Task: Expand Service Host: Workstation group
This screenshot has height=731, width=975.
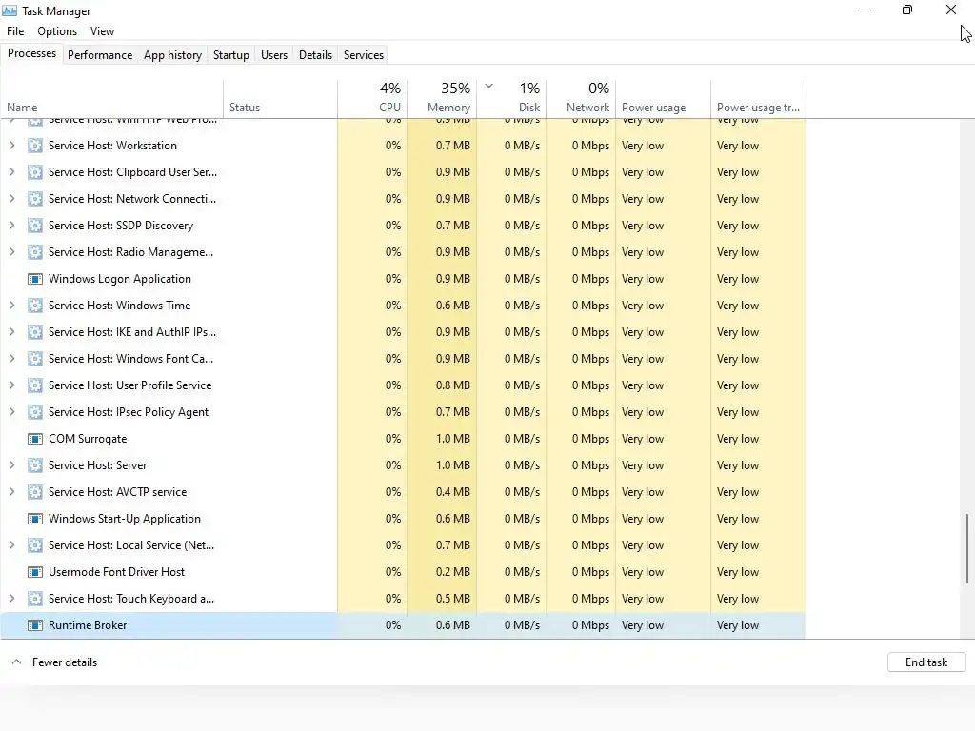Action: [x=11, y=146]
